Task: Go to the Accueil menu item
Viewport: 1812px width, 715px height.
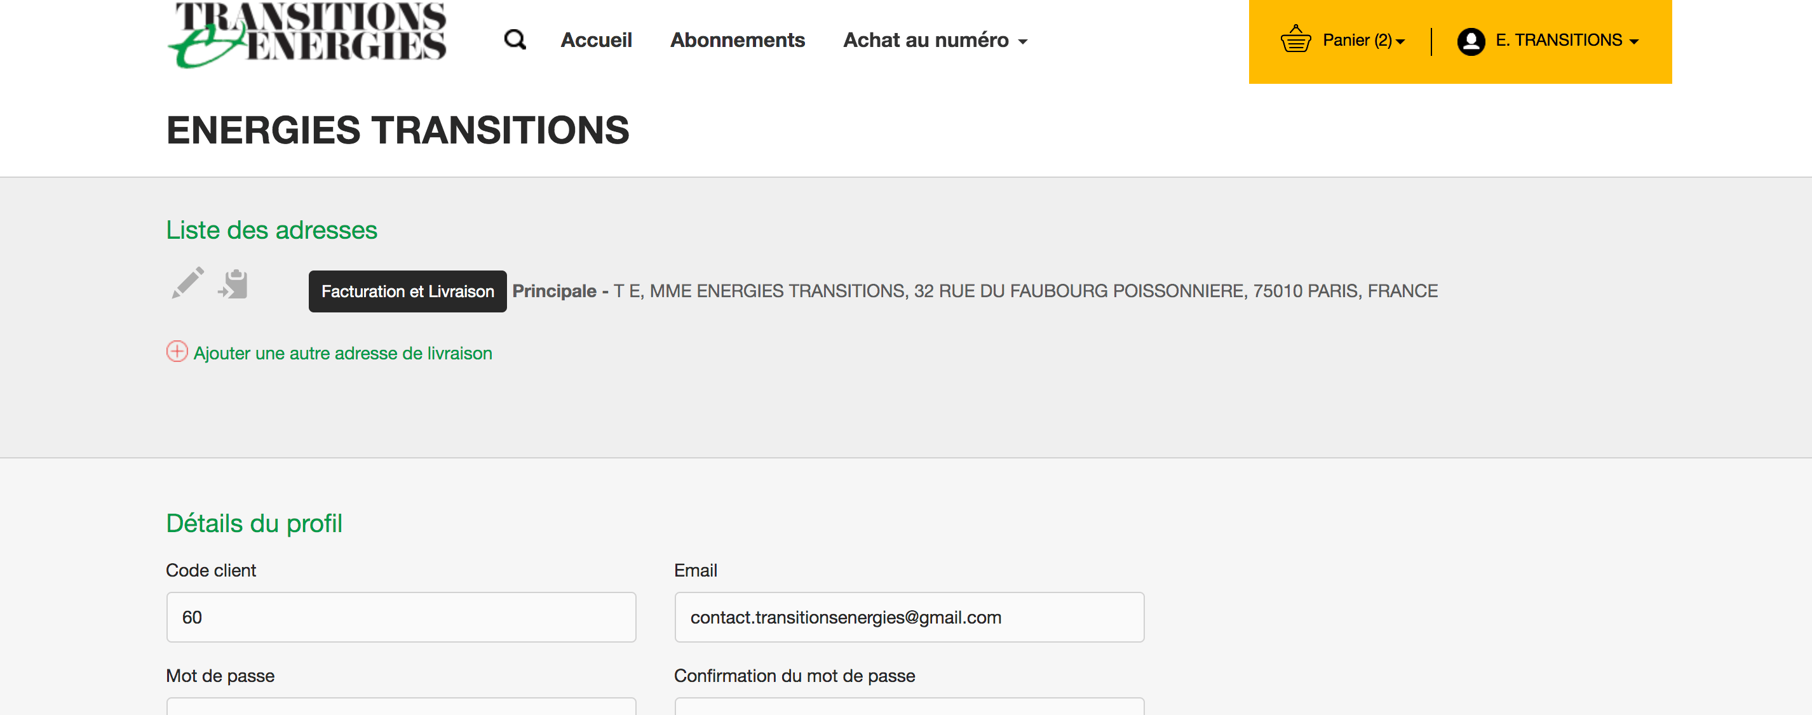Action: [596, 40]
